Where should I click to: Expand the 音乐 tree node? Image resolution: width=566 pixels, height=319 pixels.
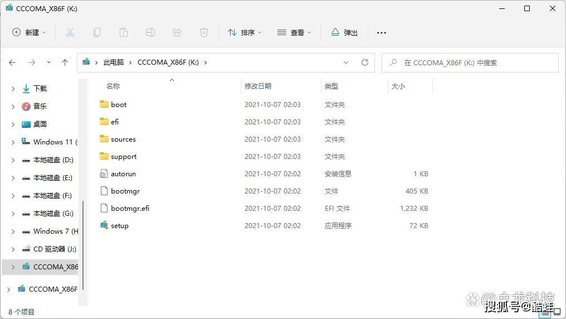(13, 106)
